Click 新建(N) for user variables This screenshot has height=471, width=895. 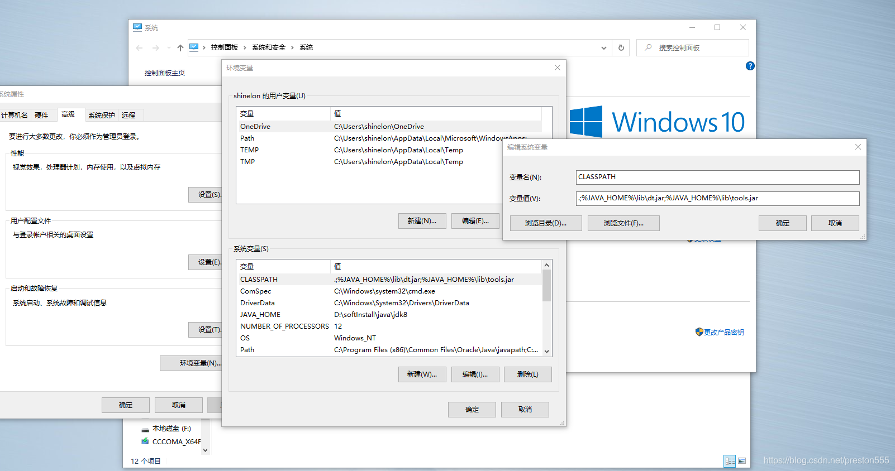click(x=422, y=221)
